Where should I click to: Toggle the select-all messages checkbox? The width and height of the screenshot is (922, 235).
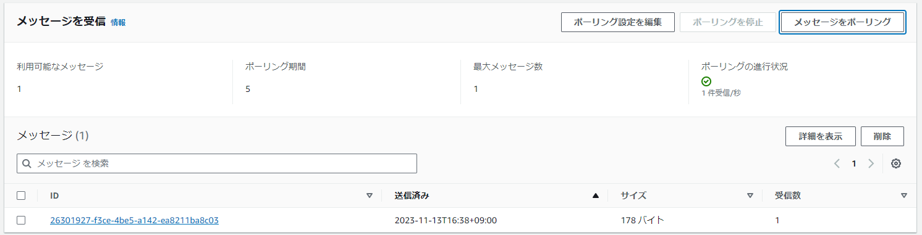21,196
